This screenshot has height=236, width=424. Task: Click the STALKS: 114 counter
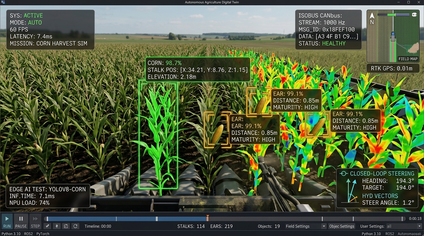pyautogui.click(x=191, y=226)
